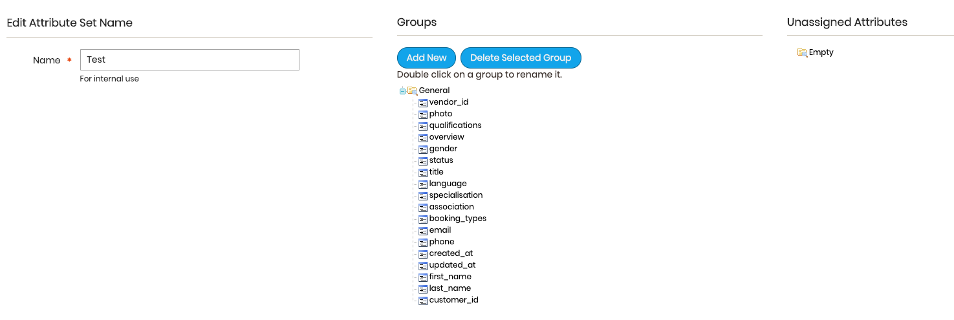Click the vendor_id attribute icon
Screen dimensions: 954x320
[x=423, y=103]
